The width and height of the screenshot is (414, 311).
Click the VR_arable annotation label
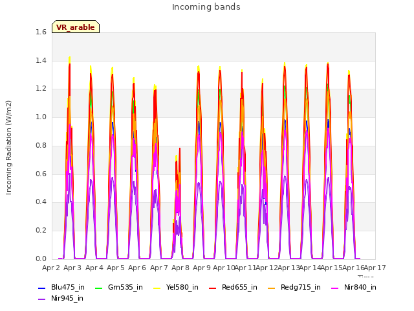tap(76, 27)
